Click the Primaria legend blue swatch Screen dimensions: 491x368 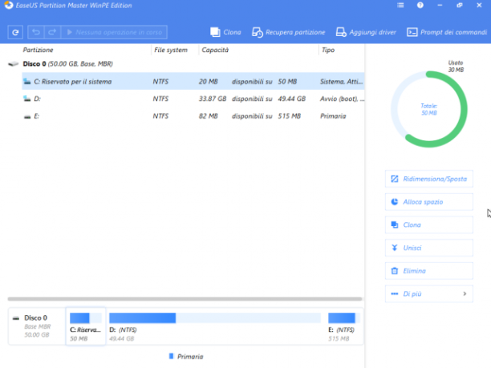171,357
